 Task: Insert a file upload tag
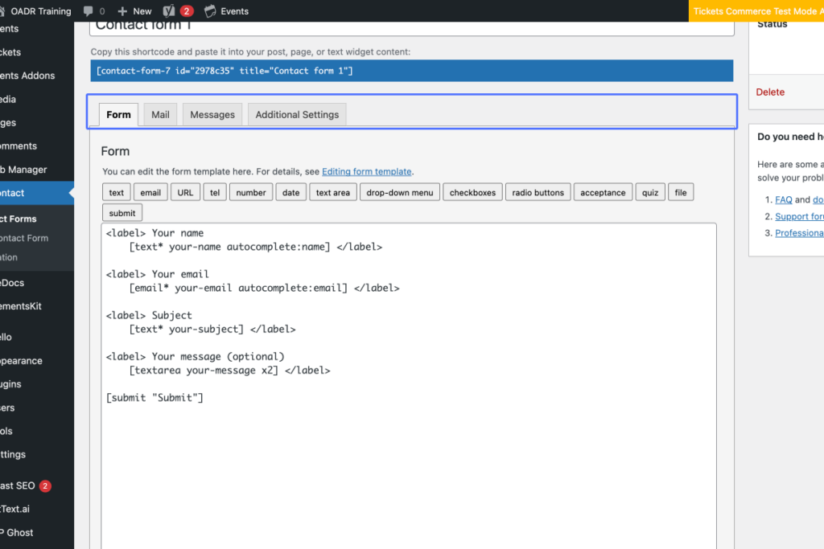click(681, 193)
